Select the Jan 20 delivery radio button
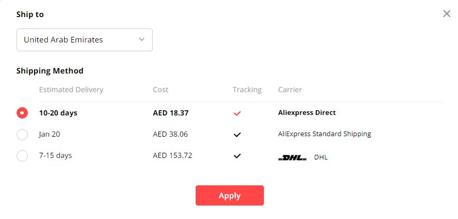Image resolution: width=458 pixels, height=219 pixels. coord(22,135)
